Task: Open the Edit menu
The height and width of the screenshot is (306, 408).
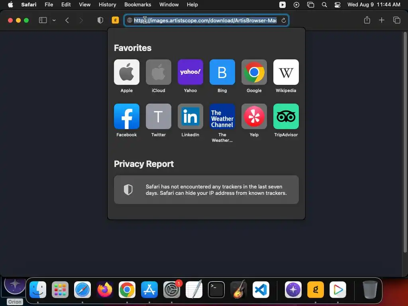Action: 66,4
